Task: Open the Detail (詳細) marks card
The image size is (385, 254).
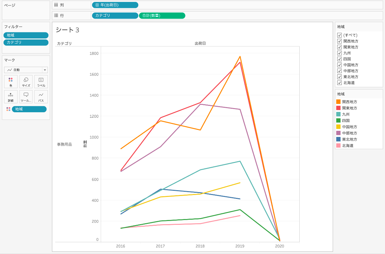Action: [x=11, y=97]
